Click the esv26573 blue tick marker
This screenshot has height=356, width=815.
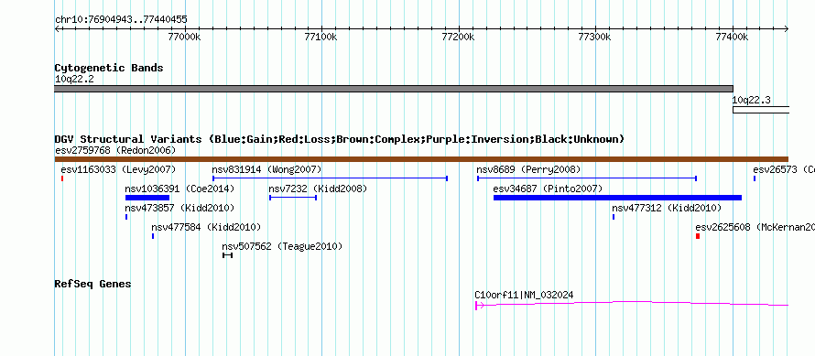point(755,178)
